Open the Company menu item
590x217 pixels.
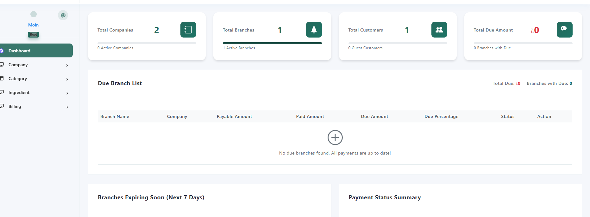point(36,65)
